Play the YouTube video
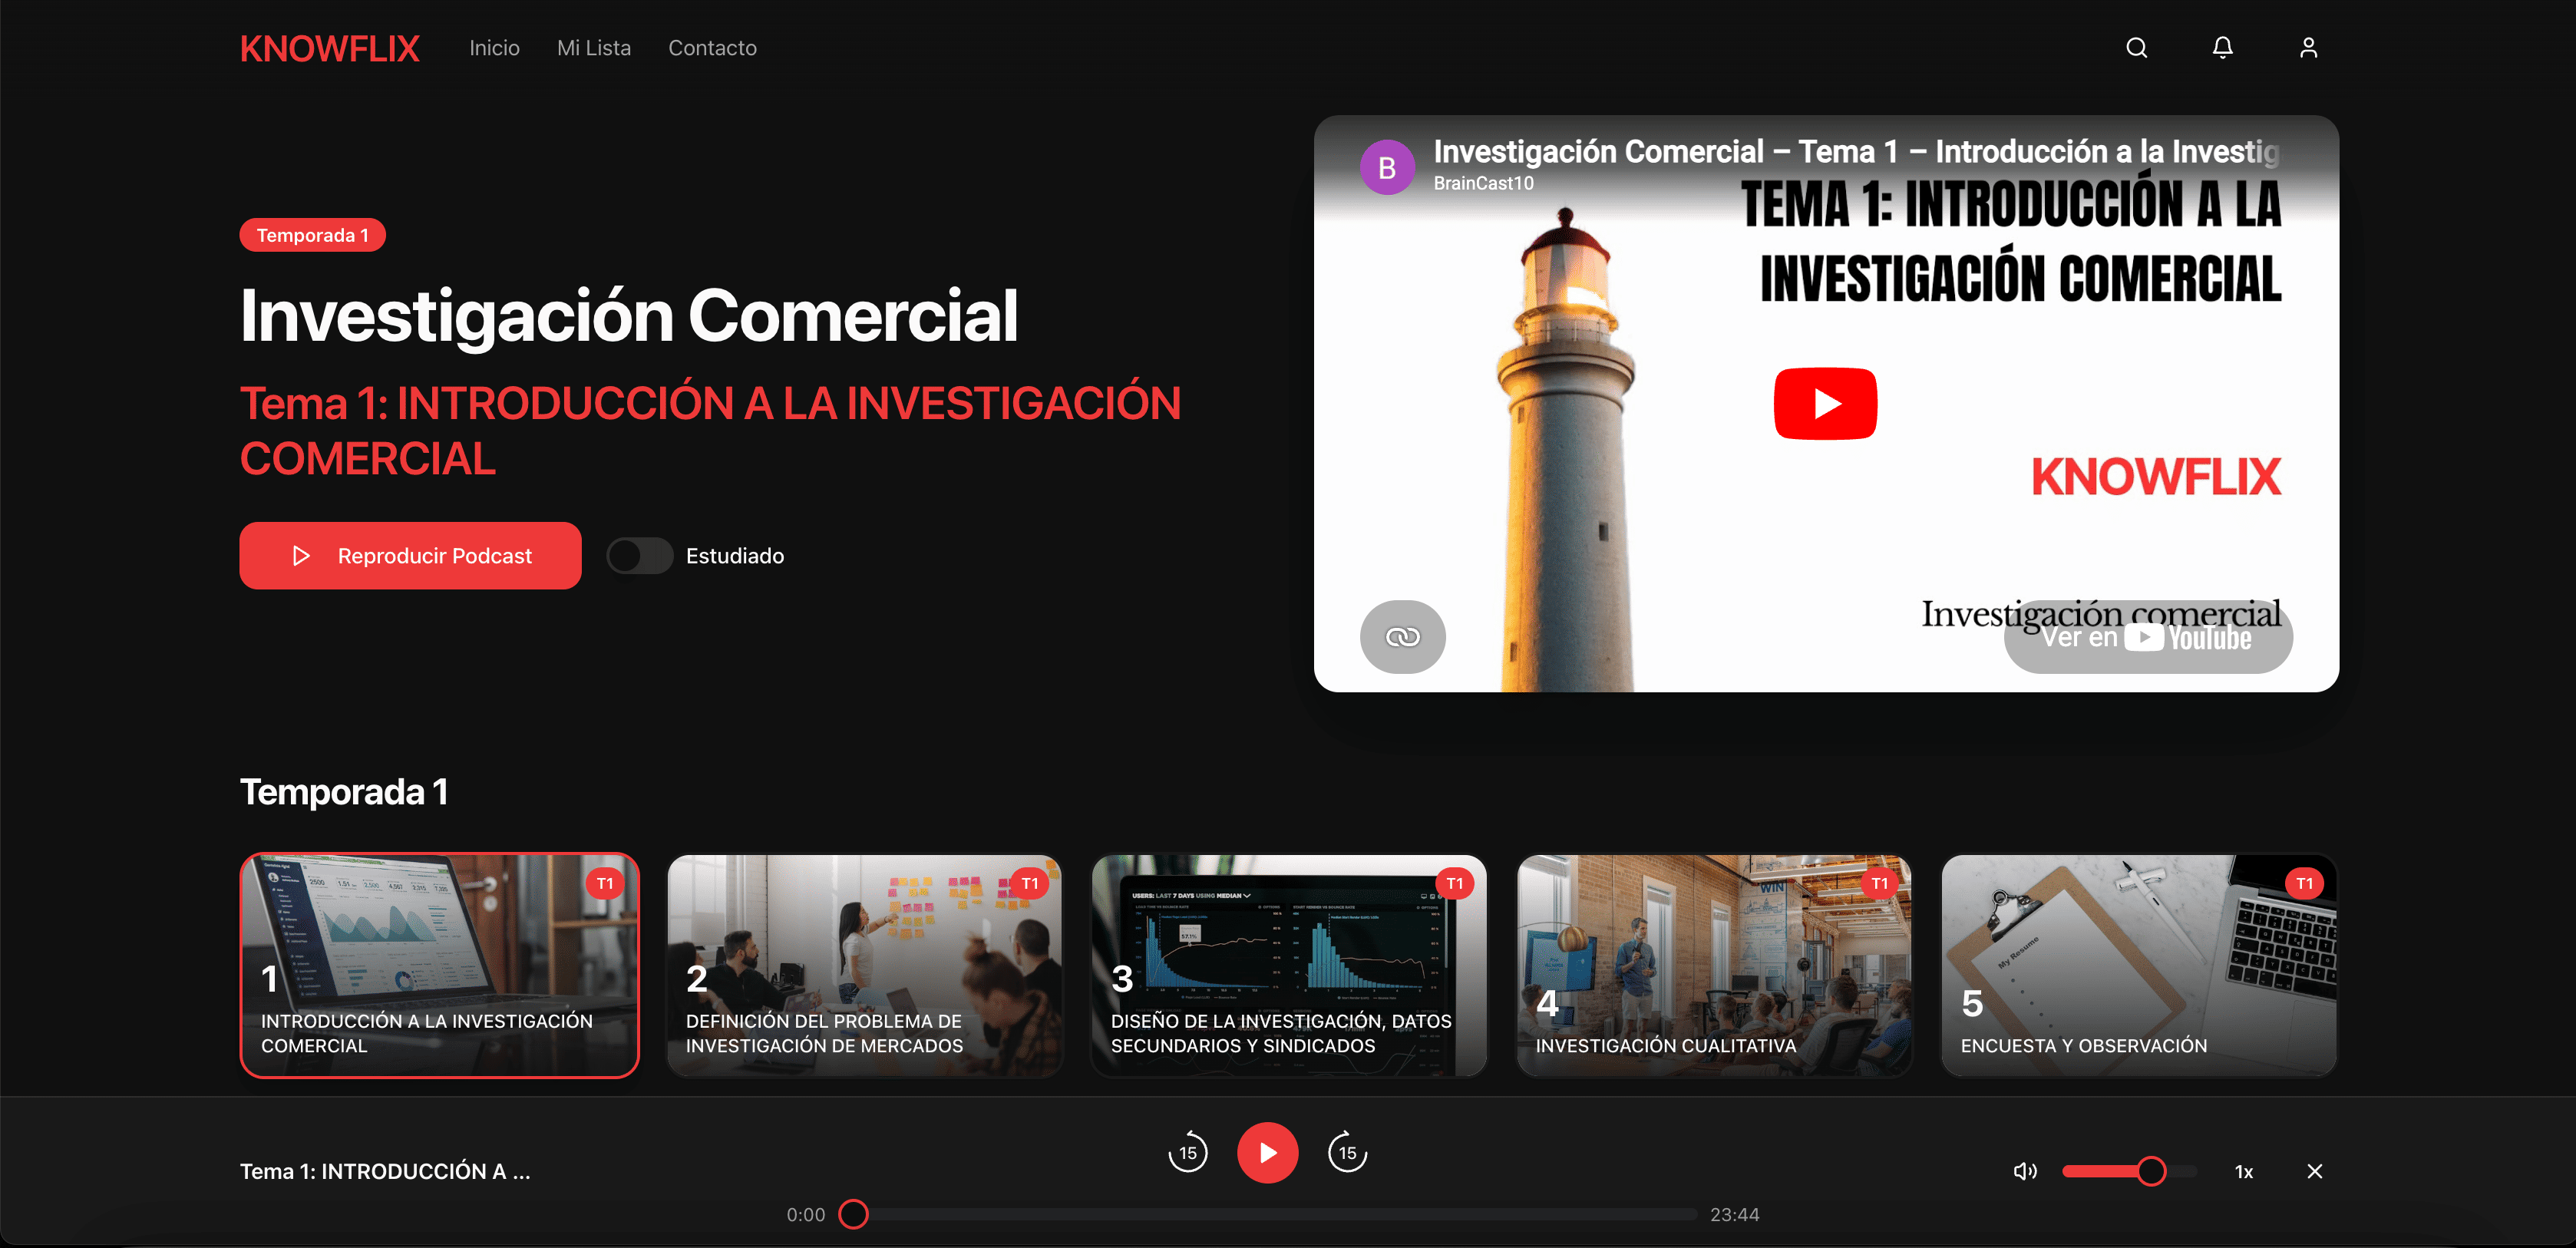Image resolution: width=2576 pixels, height=1248 pixels. point(1825,403)
